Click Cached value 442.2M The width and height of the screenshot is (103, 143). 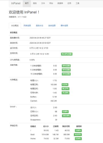[54, 101]
